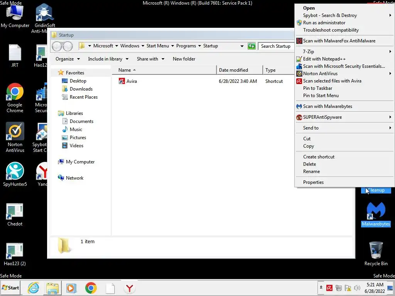
Task: Expand arrow after Programs in breadcrumb
Action: pos(199,46)
